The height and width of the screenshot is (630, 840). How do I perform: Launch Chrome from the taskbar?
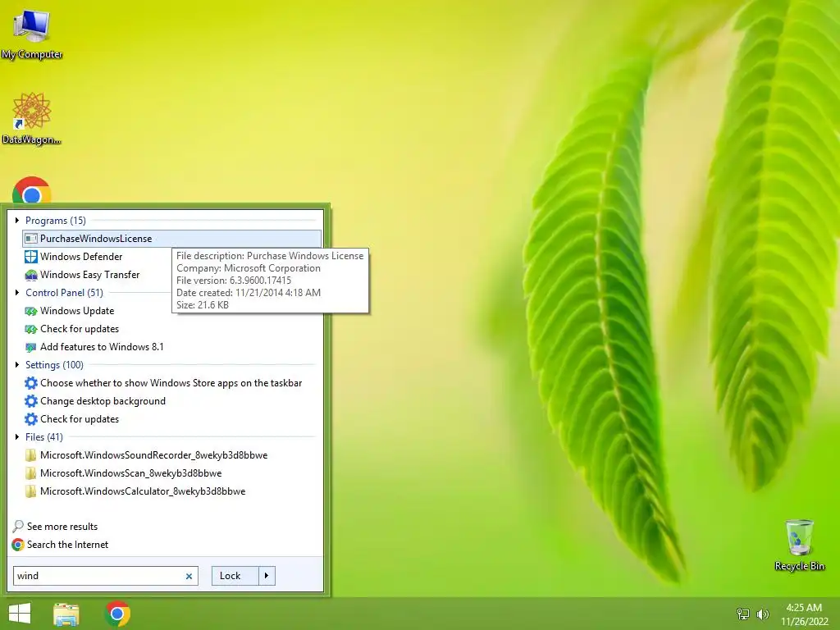(x=117, y=614)
